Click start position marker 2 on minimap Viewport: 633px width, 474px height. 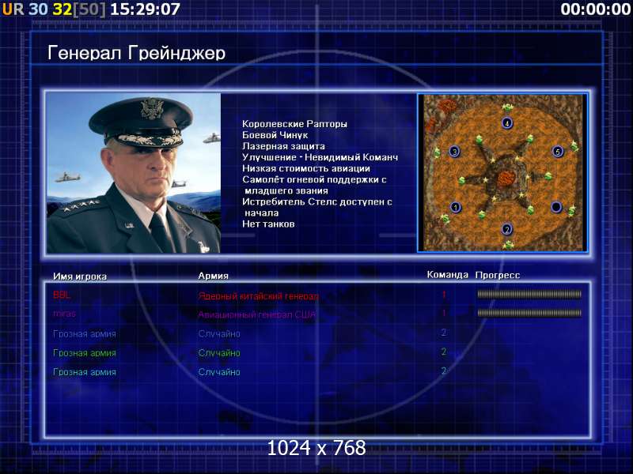(x=507, y=229)
